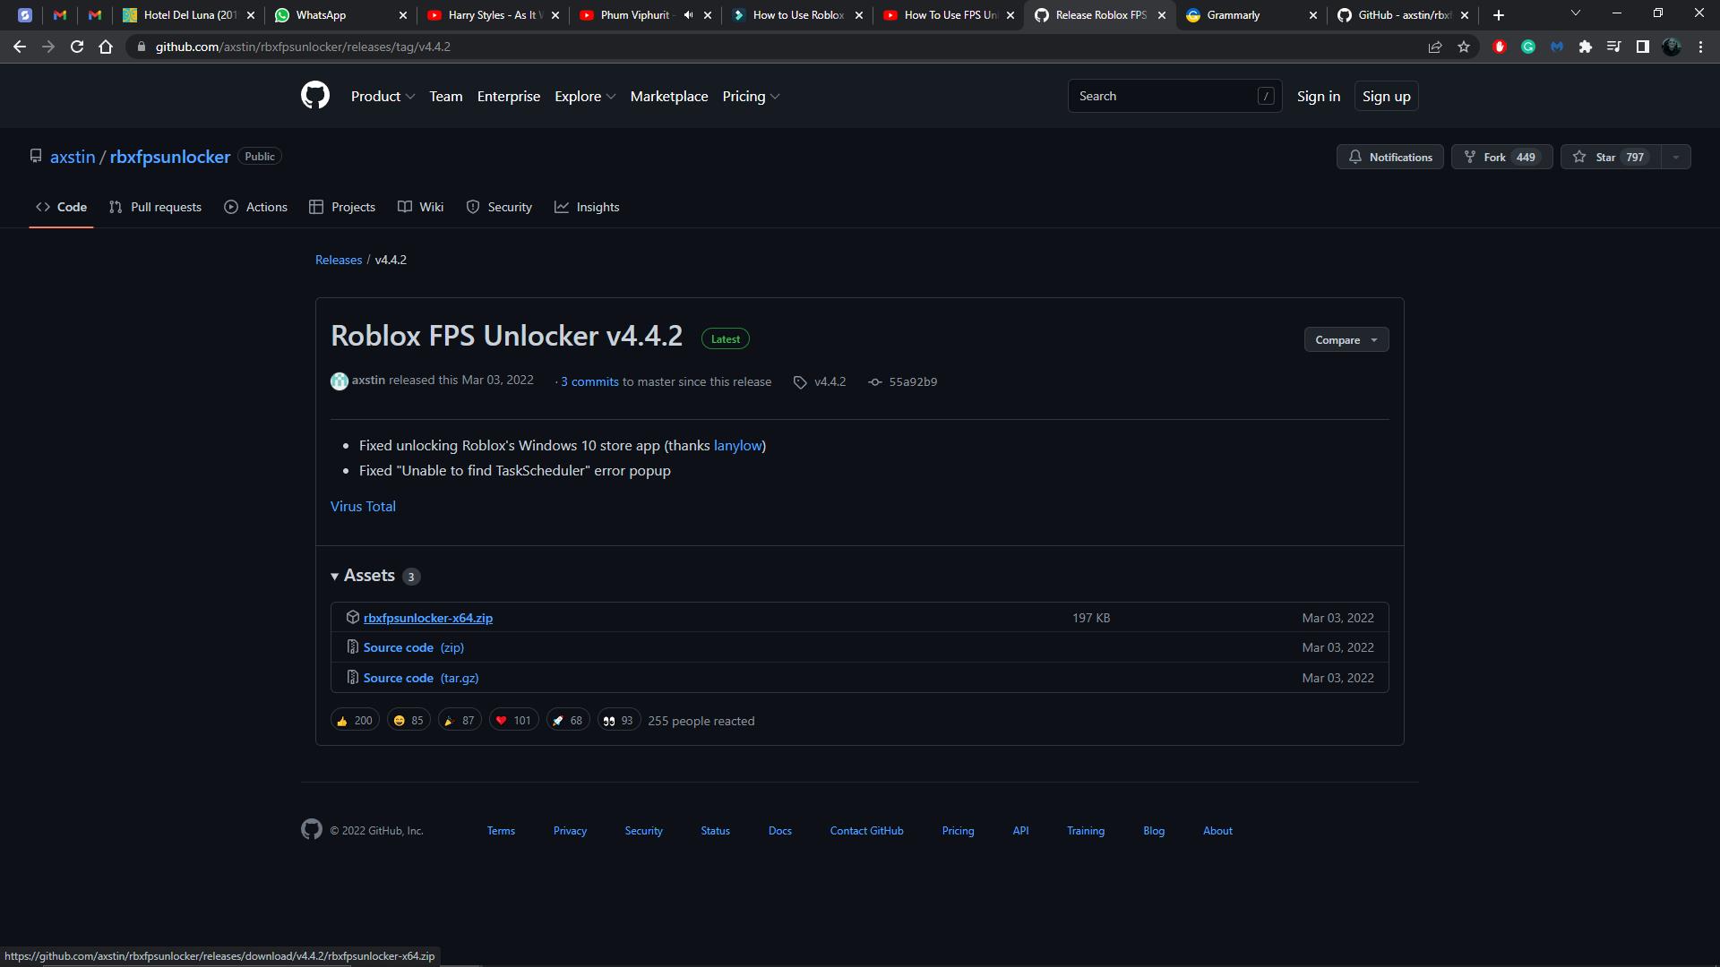Viewport: 1720px width, 967px height.
Task: Open Star lists dropdown arrow
Action: (1676, 157)
